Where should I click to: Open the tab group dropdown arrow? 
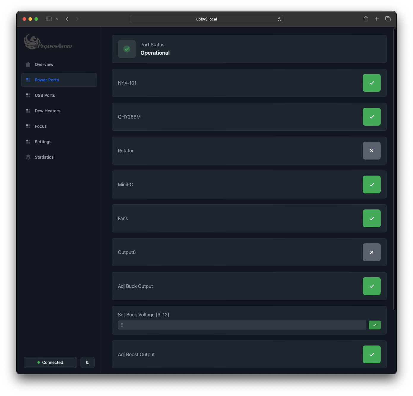click(57, 19)
